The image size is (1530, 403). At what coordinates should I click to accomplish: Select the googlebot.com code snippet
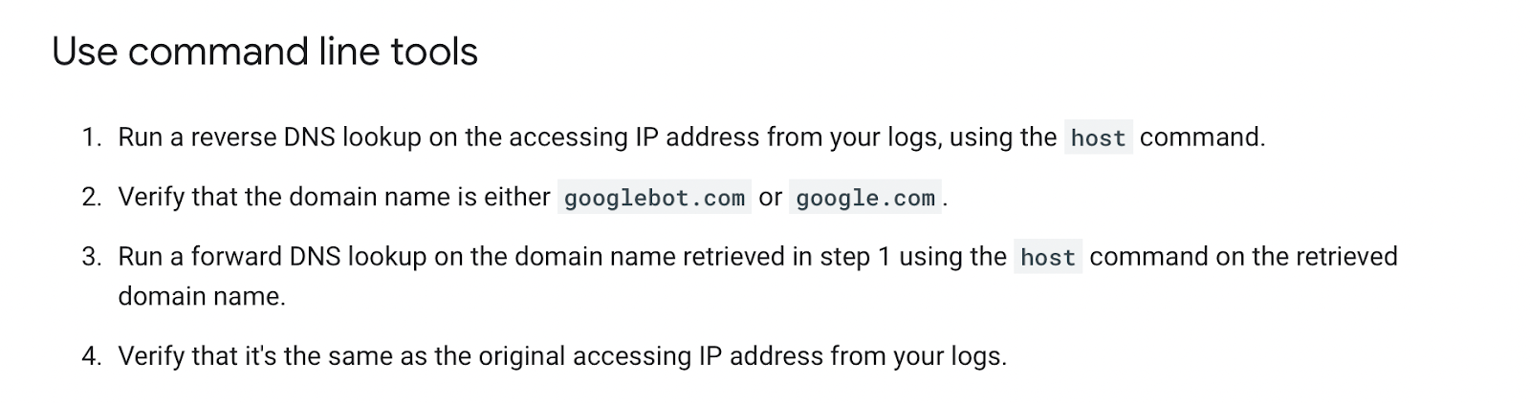[x=654, y=199]
